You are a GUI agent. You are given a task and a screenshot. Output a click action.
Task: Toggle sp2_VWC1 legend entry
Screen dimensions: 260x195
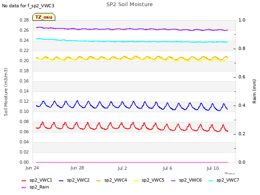coord(37,180)
